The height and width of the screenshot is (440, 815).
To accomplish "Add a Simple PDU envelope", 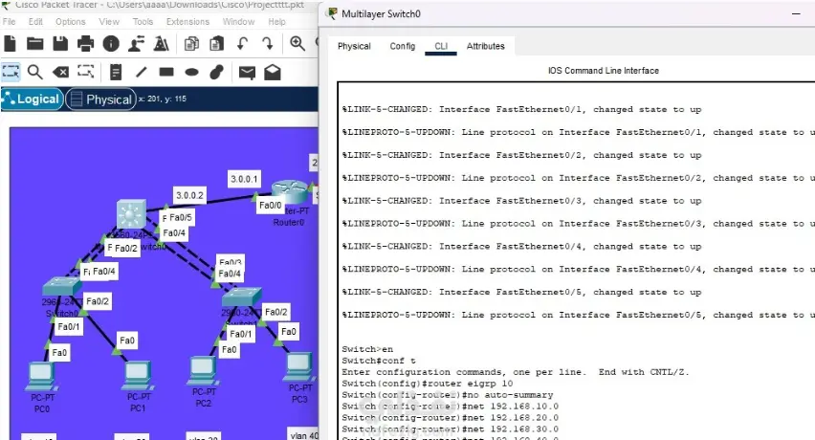I will [x=247, y=72].
